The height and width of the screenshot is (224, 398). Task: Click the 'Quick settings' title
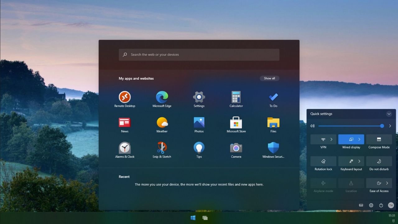[x=321, y=114]
